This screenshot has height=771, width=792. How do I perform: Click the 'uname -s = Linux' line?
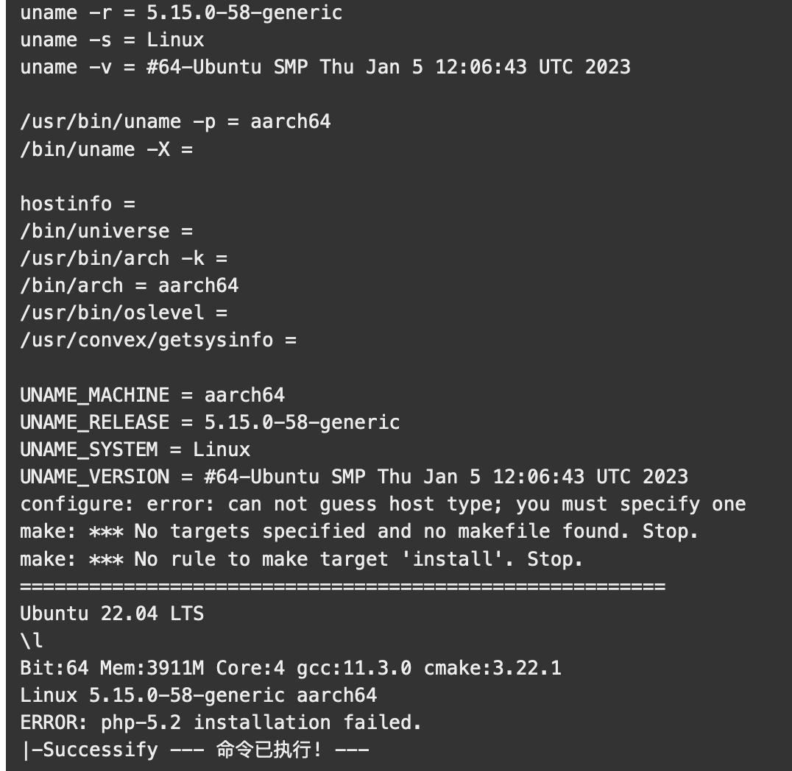point(112,40)
